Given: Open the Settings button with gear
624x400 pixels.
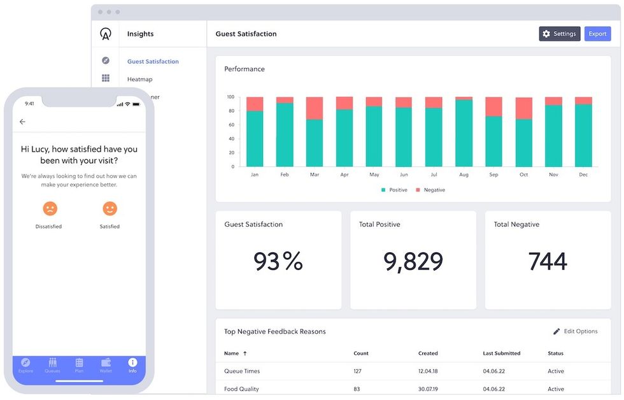Looking at the screenshot, I should pyautogui.click(x=559, y=34).
